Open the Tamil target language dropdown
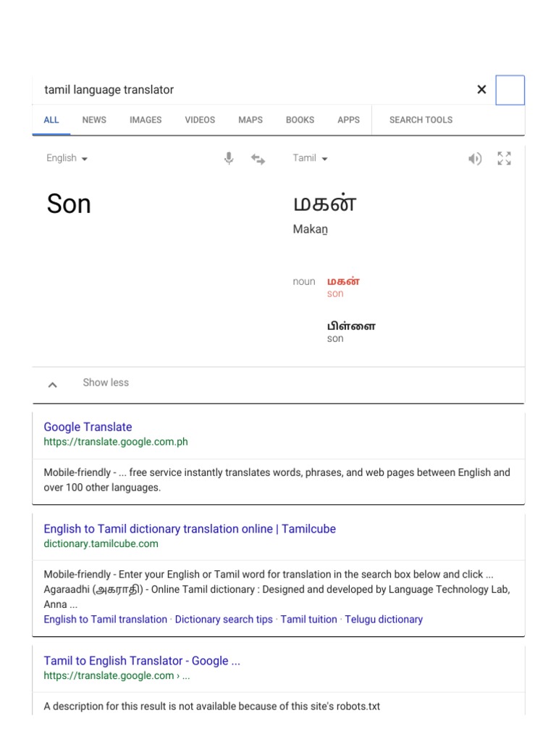Screen dimensions: 556x742 pyautogui.click(x=310, y=158)
